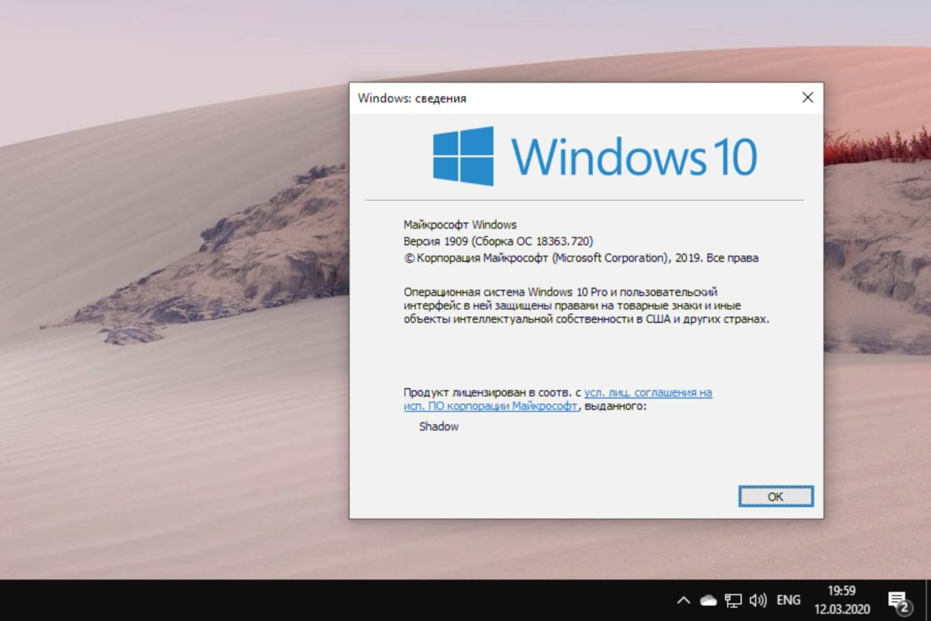Click the date 12.03.2020 in system tray

point(842,609)
